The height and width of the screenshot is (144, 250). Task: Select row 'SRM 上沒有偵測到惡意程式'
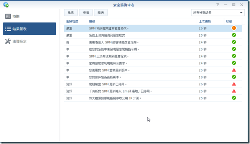[x=153, y=56]
